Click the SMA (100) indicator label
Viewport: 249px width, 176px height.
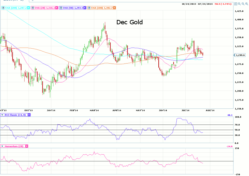[x=102, y=7]
